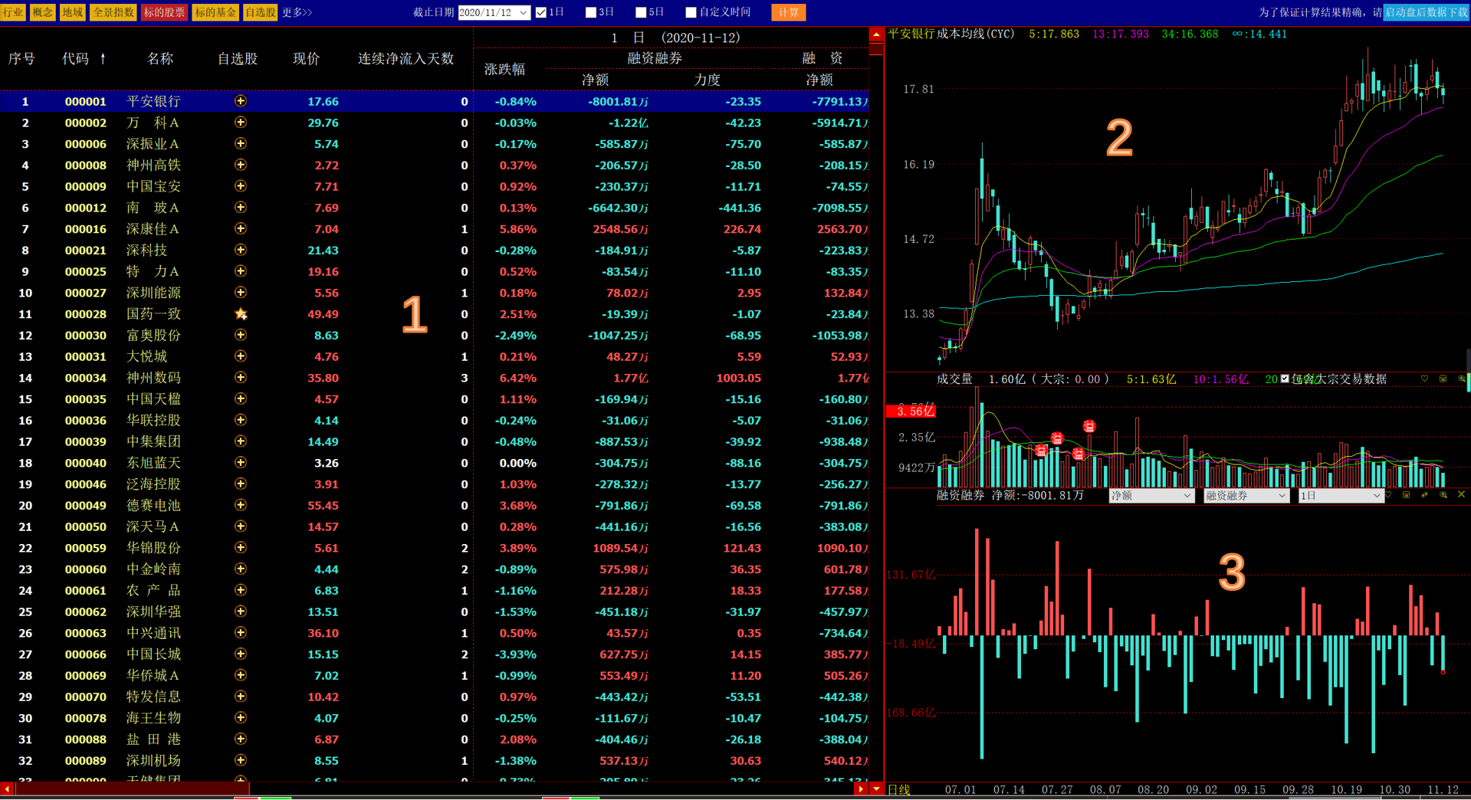
Task: Open the 截止日期 date dropdown
Action: [x=524, y=12]
